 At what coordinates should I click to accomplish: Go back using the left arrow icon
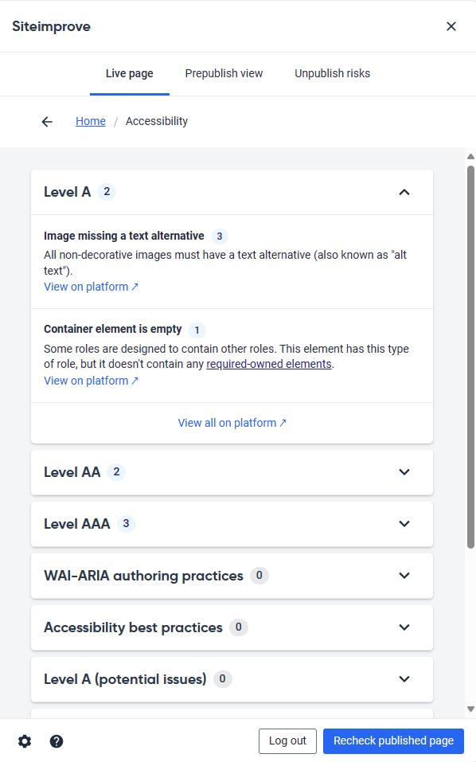point(47,122)
